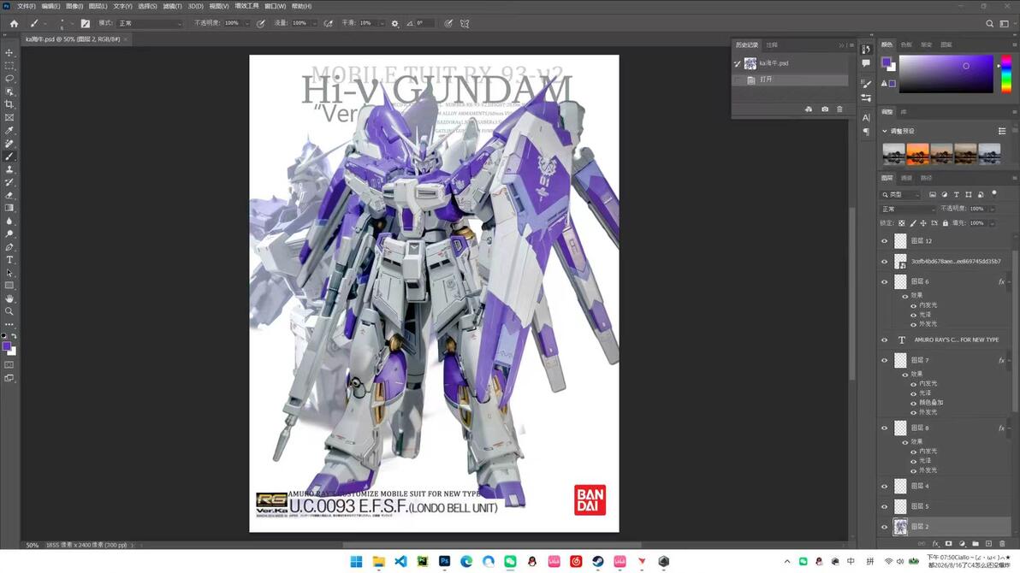The image size is (1020, 573).
Task: Delete current state trash icon in History
Action: pos(839,109)
